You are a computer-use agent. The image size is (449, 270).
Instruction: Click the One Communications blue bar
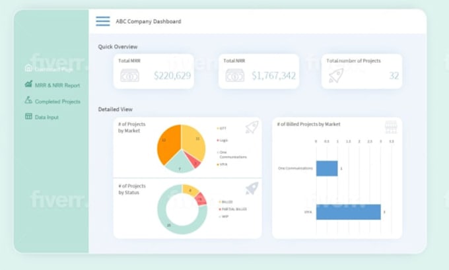(x=327, y=168)
